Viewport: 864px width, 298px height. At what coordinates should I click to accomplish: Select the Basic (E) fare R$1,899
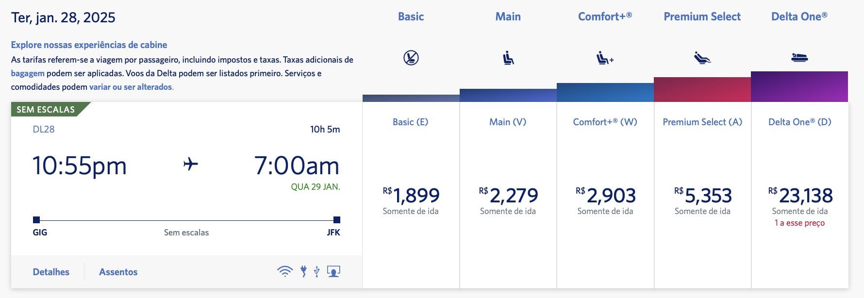coord(411,195)
